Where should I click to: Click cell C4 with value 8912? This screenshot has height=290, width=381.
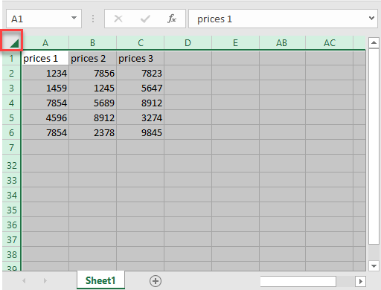pos(141,103)
